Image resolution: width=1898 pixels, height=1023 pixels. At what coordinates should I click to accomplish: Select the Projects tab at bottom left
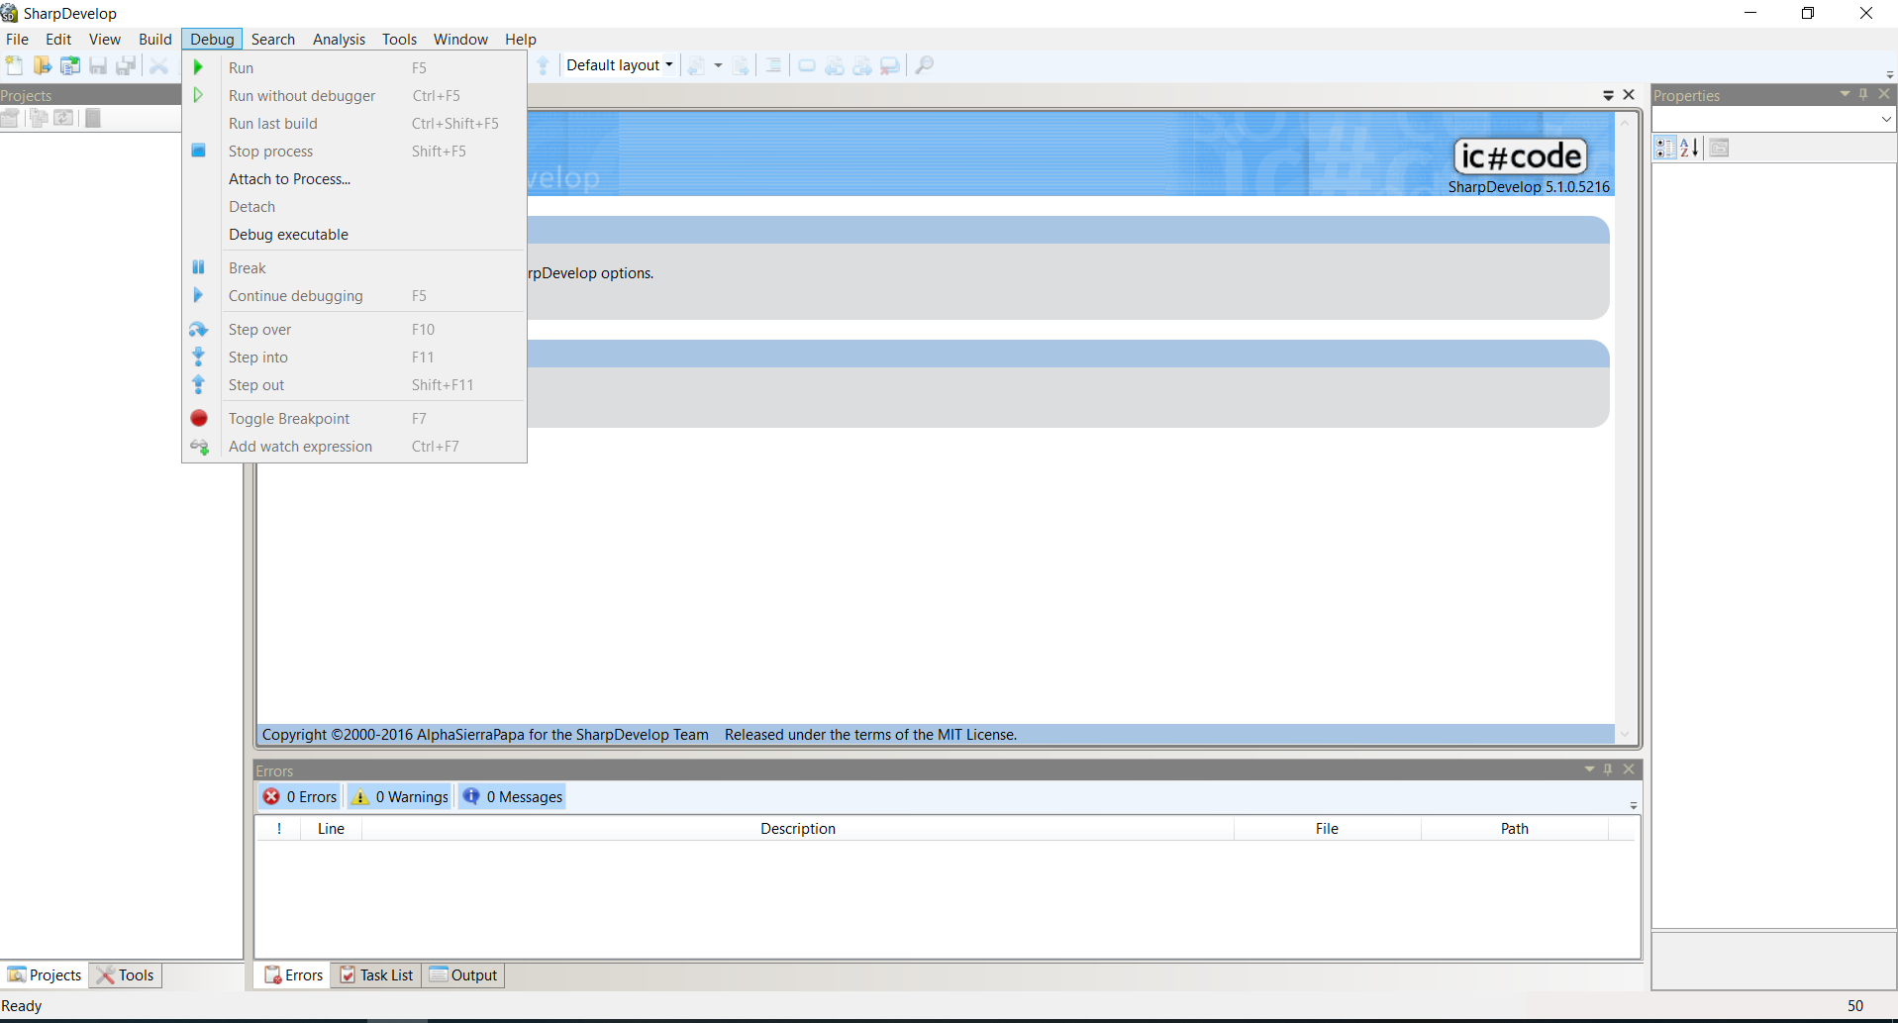(45, 974)
